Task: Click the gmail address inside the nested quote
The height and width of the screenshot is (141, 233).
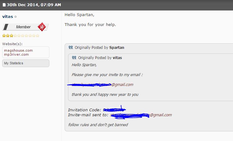Action: [103, 84]
